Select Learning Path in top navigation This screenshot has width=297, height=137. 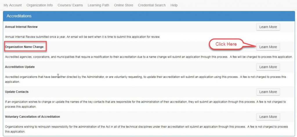point(98,5)
